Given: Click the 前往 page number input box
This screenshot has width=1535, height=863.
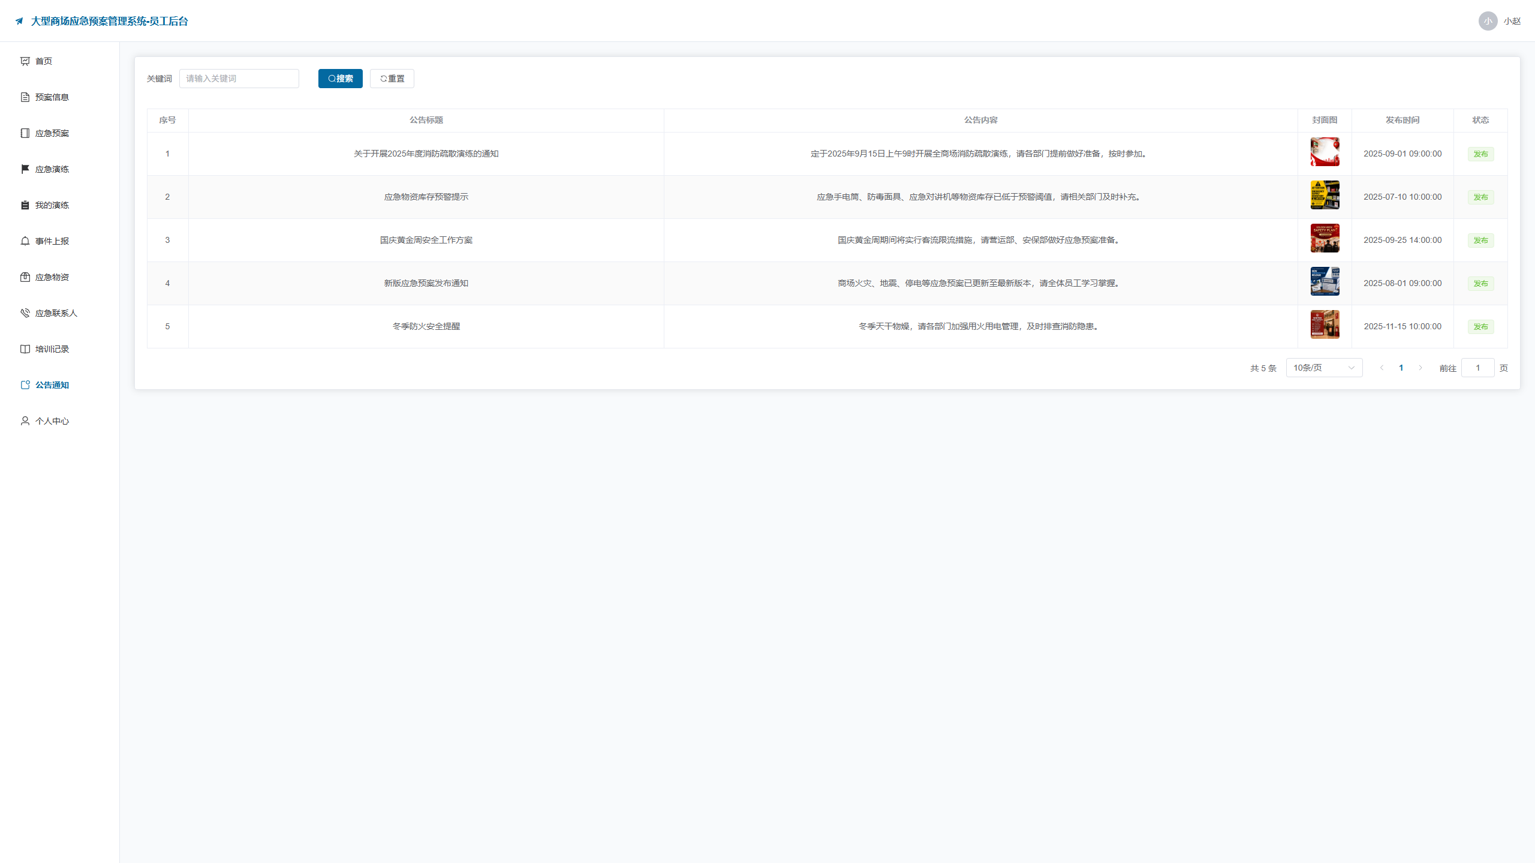Looking at the screenshot, I should click(1477, 368).
